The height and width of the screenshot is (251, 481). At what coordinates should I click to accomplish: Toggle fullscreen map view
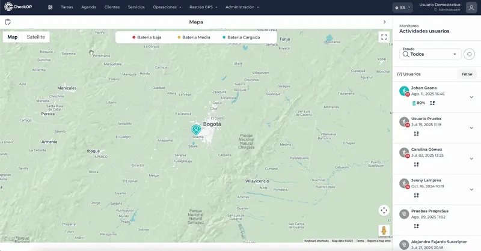coord(384,37)
